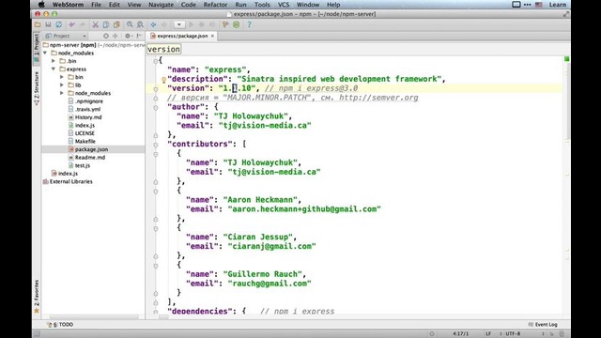Click the Paste toolbar icon
Image resolution: width=601 pixels, height=338 pixels.
tap(116, 24)
